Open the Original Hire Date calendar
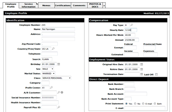This screenshot has height=112, width=172. (x=142, y=64)
